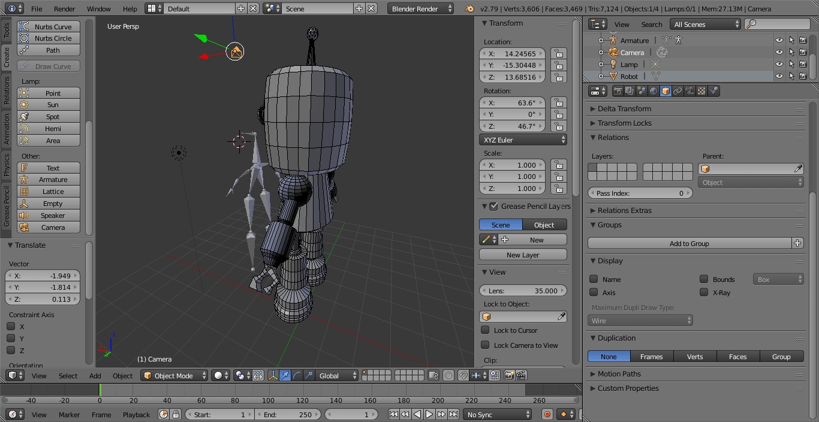Viewport: 819px width, 422px height.
Task: Select the translate manipulator arrow icon
Action: click(x=285, y=375)
